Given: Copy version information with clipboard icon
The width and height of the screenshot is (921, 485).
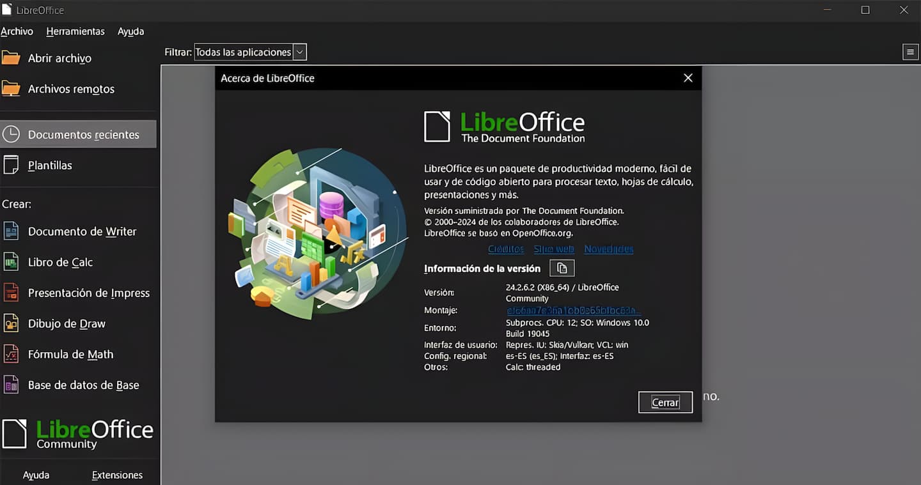Looking at the screenshot, I should 562,268.
